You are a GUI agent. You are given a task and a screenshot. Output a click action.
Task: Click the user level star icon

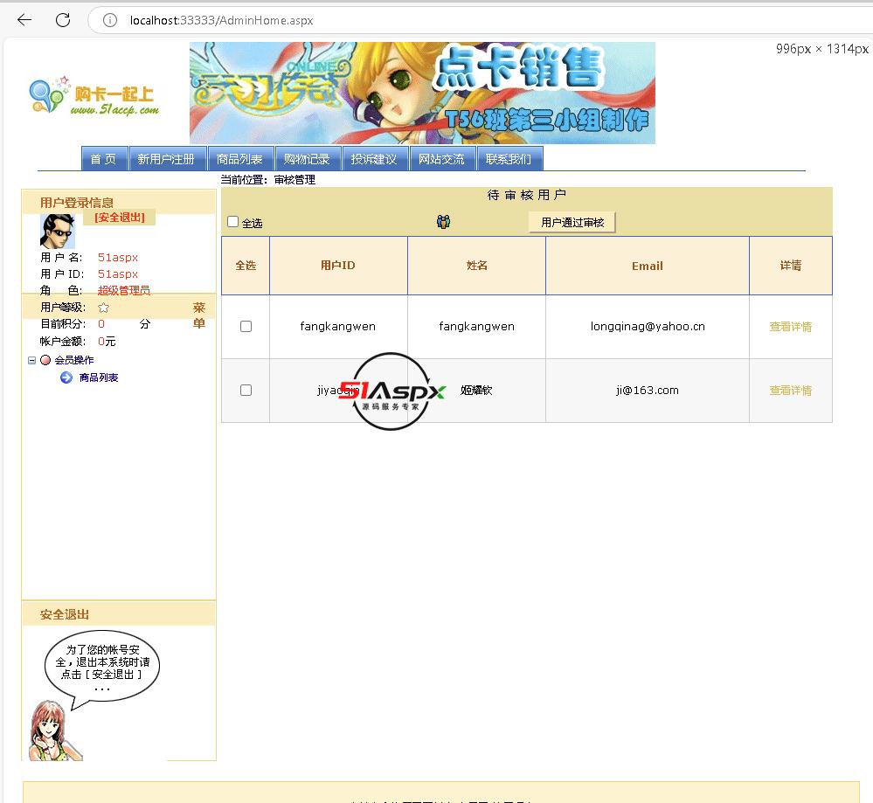(104, 308)
